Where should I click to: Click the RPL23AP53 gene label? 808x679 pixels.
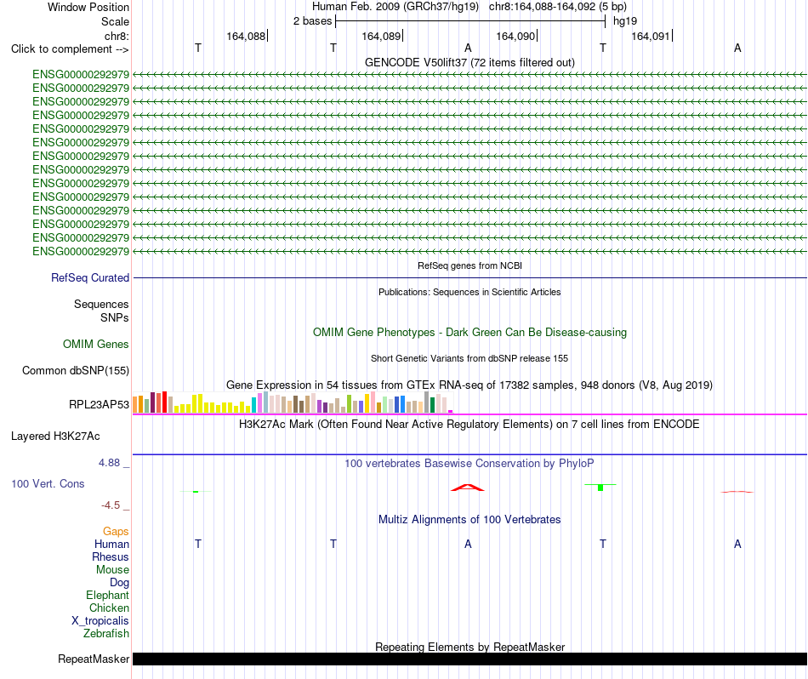(99, 404)
